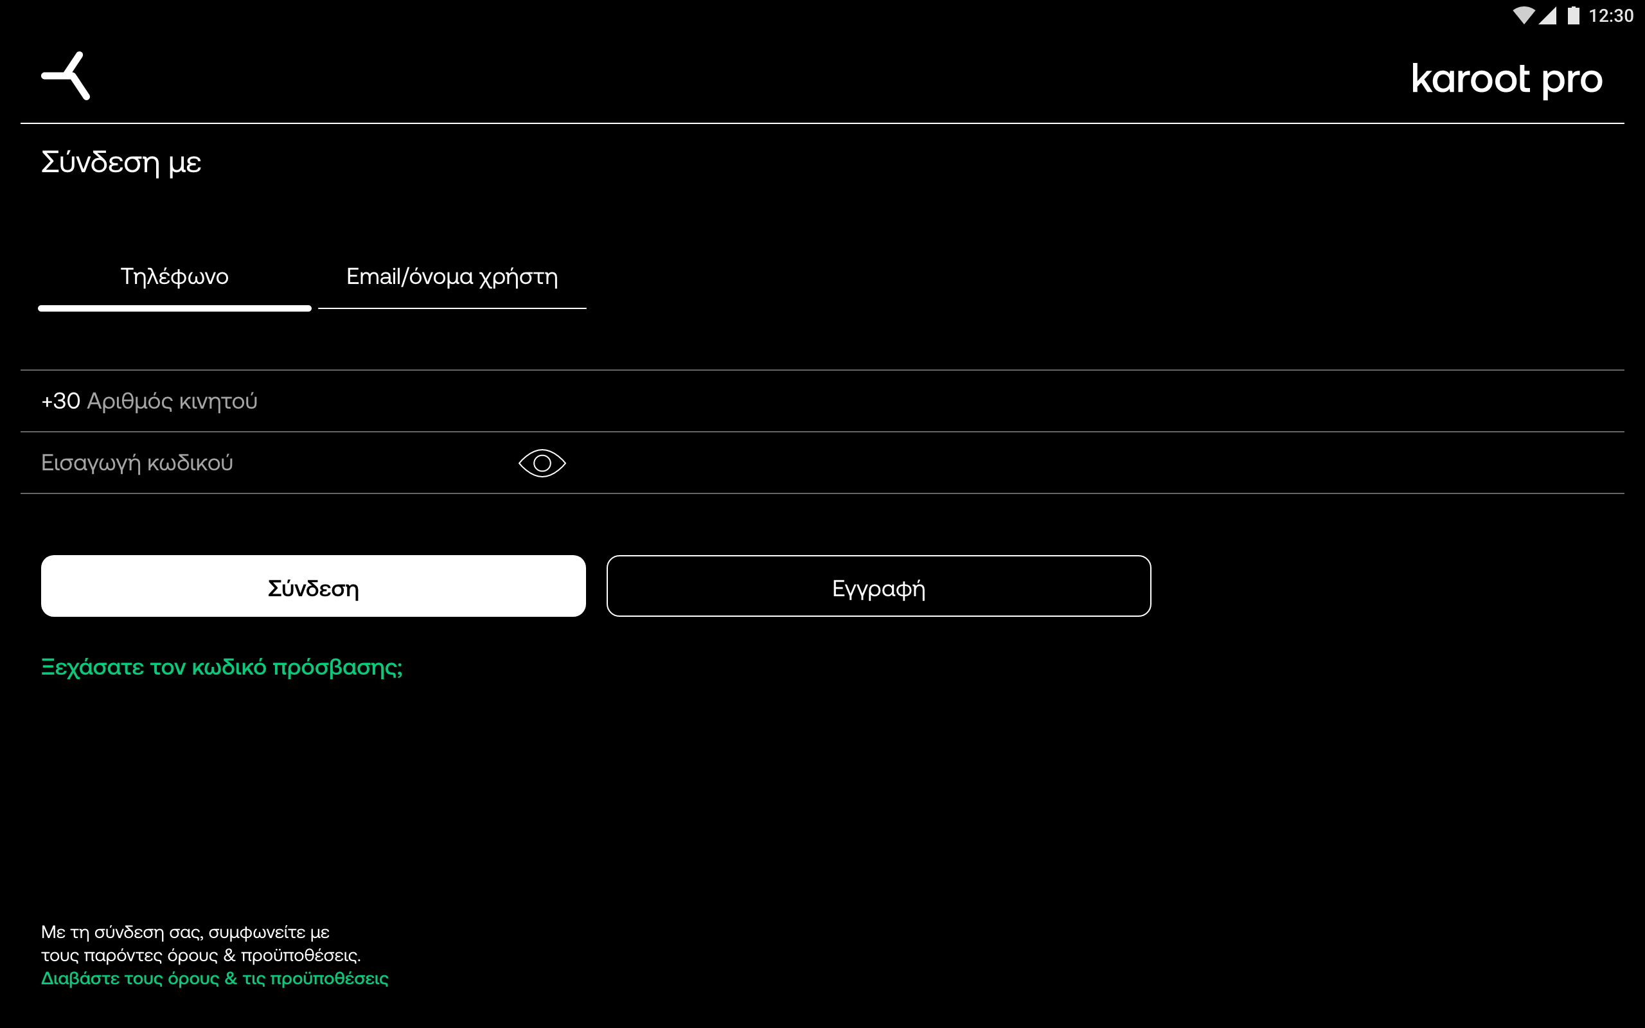Viewport: 1645px width, 1028px height.
Task: Tap the karoot pro brand text
Action: pyautogui.click(x=1506, y=80)
